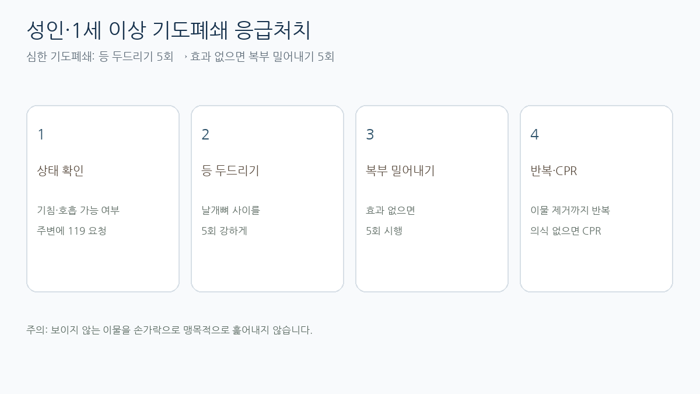The image size is (700, 394).
Task: Click the text 의식 없으면 CPR
Action: (565, 231)
